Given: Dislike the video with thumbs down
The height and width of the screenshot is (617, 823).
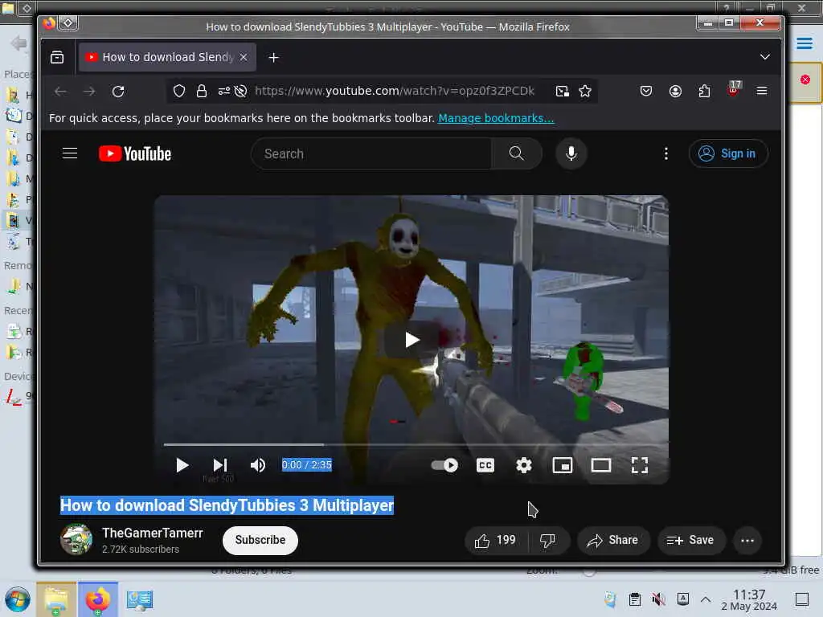Looking at the screenshot, I should (548, 540).
